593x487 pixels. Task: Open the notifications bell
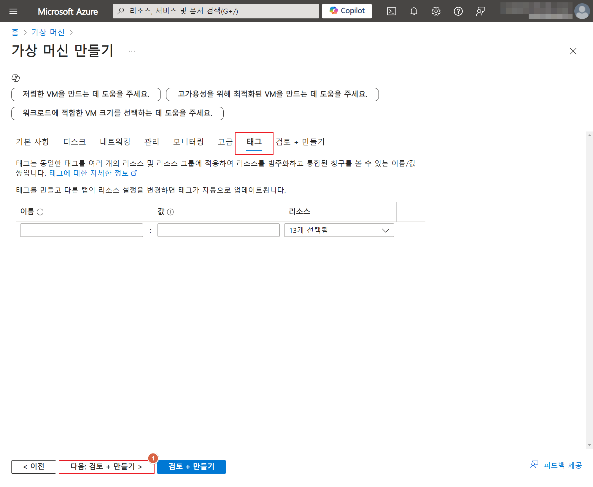tap(414, 11)
